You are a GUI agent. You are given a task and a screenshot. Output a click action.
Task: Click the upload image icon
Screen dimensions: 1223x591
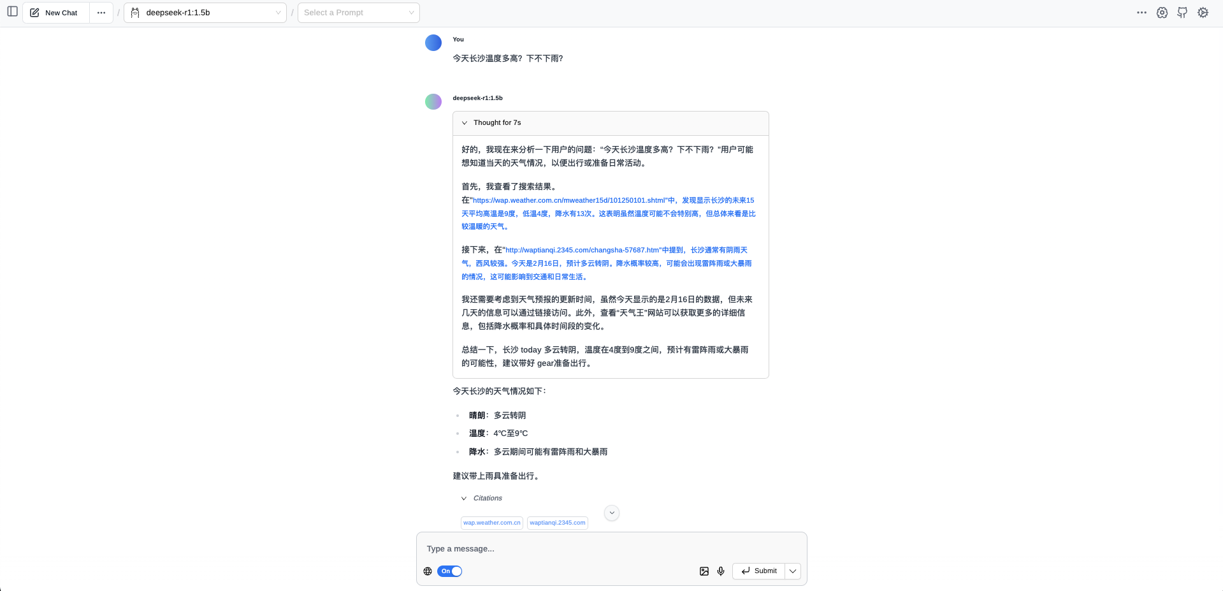[x=704, y=571]
